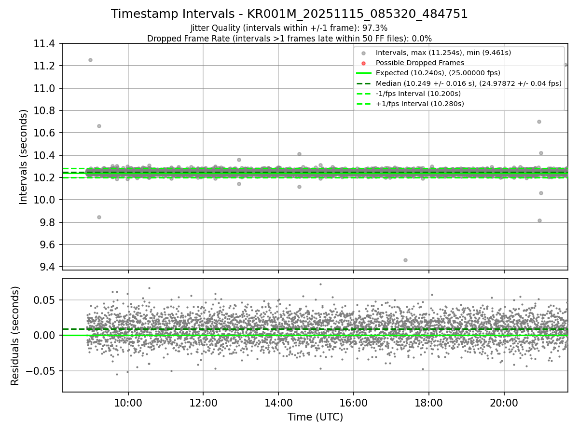Click the '9.6' y-axis tick label
Image resolution: width=579 pixels, height=434 pixels.
(48, 245)
